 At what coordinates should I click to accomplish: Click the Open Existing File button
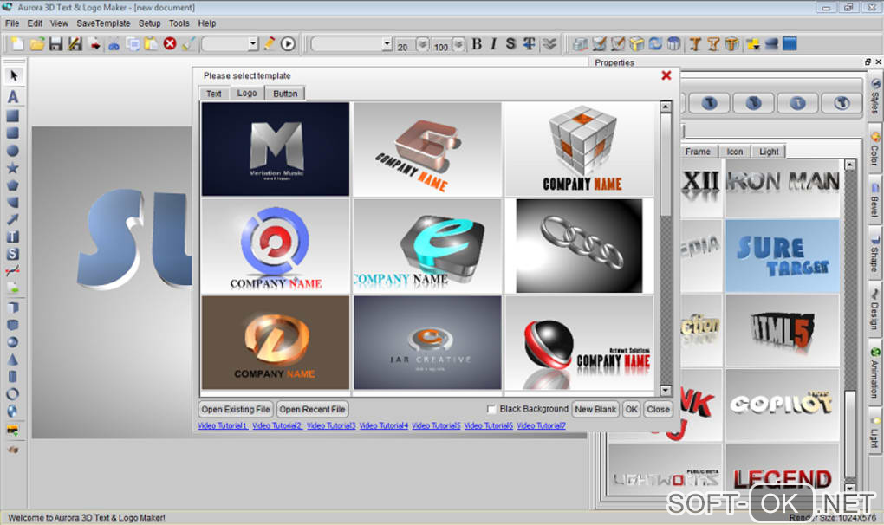pos(236,409)
